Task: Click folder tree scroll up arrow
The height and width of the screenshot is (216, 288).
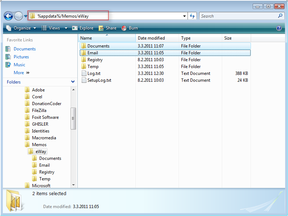Action: click(73, 90)
